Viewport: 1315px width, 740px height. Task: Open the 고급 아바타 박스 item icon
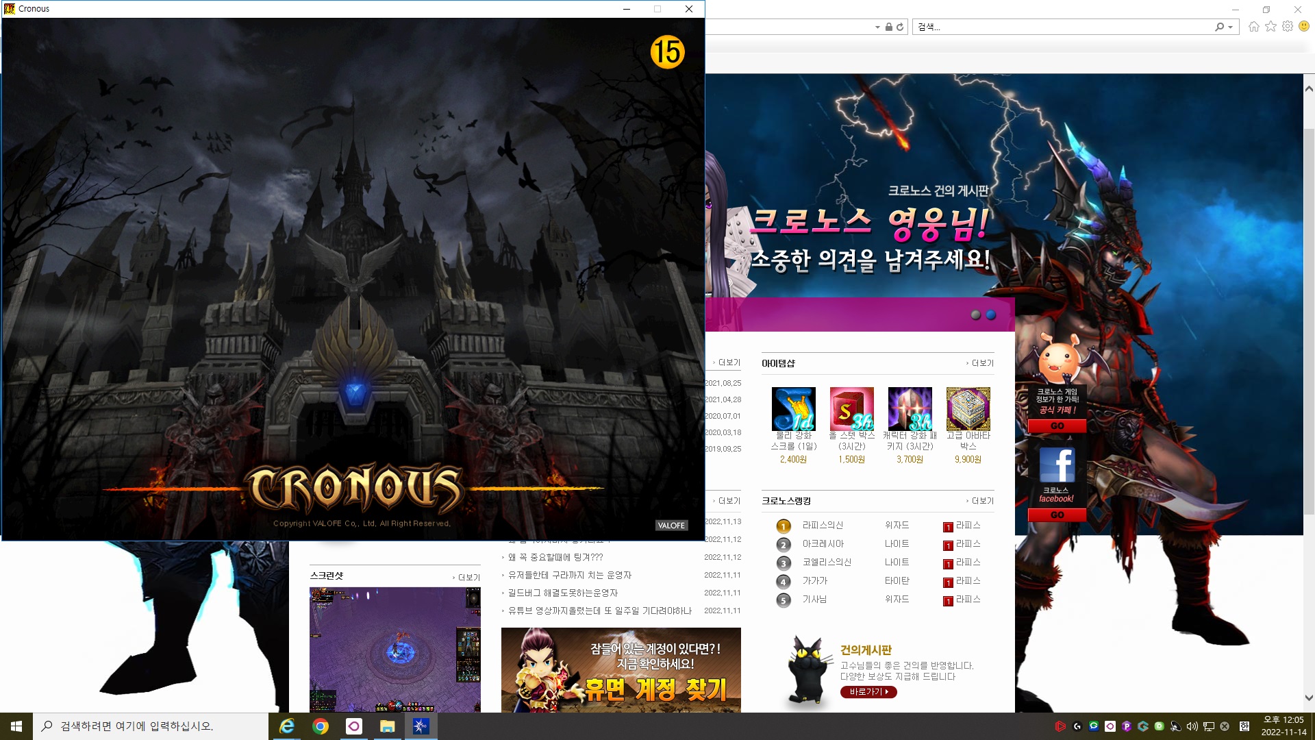pyautogui.click(x=968, y=409)
